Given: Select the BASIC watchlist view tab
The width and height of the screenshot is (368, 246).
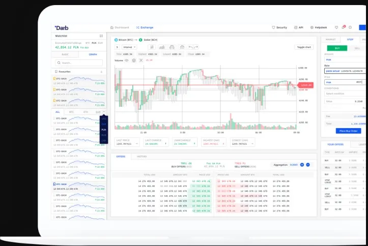Looking at the screenshot, I should [x=65, y=54].
